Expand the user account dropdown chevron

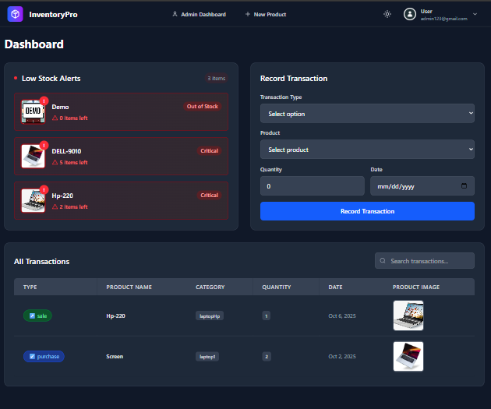[475, 14]
